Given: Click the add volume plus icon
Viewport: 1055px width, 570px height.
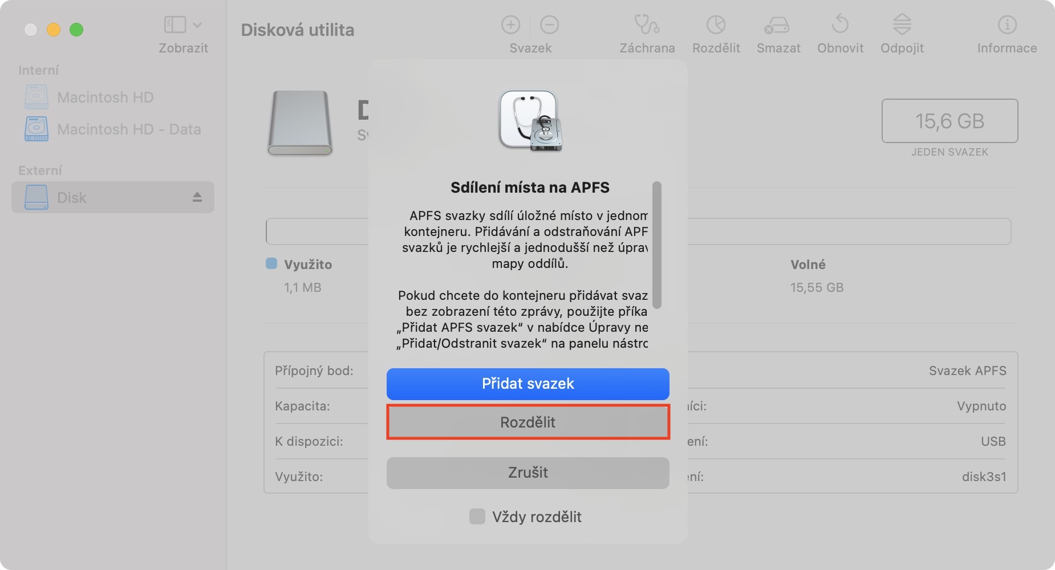Looking at the screenshot, I should (510, 25).
